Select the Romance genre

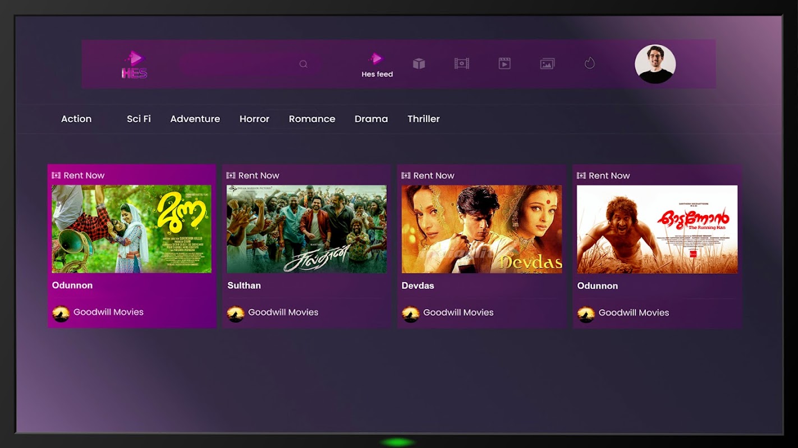[x=312, y=119]
